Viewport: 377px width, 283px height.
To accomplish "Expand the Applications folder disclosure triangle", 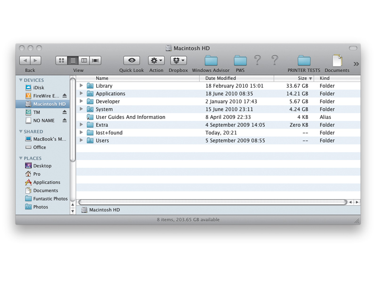I will (81, 93).
